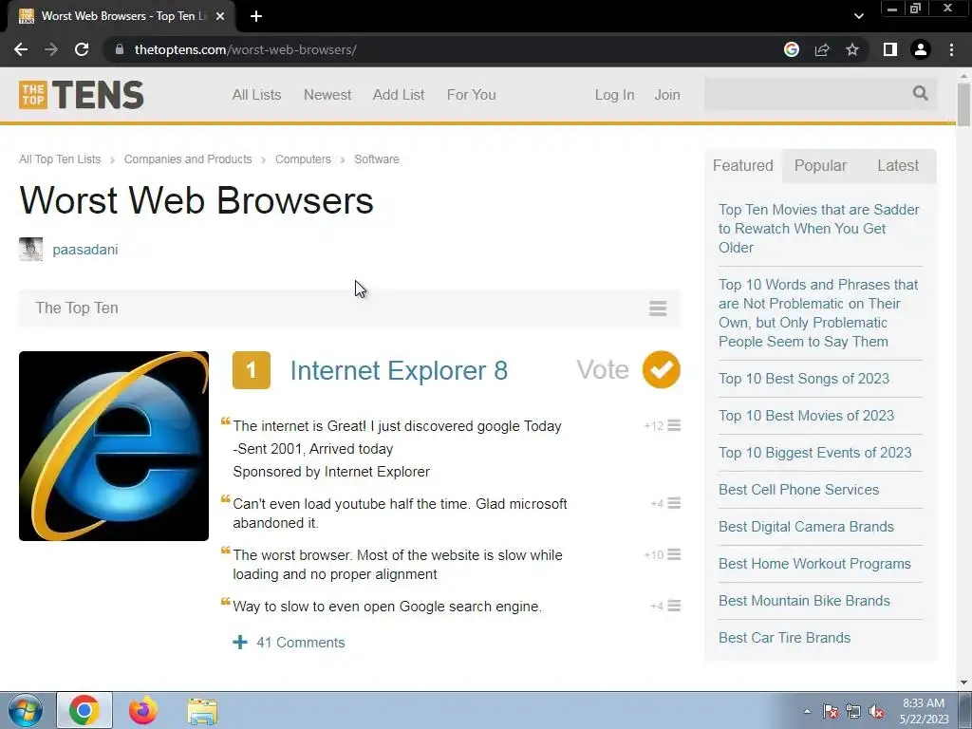This screenshot has width=972, height=729.
Task: Open a new tab with the plus icon
Action: (x=256, y=16)
